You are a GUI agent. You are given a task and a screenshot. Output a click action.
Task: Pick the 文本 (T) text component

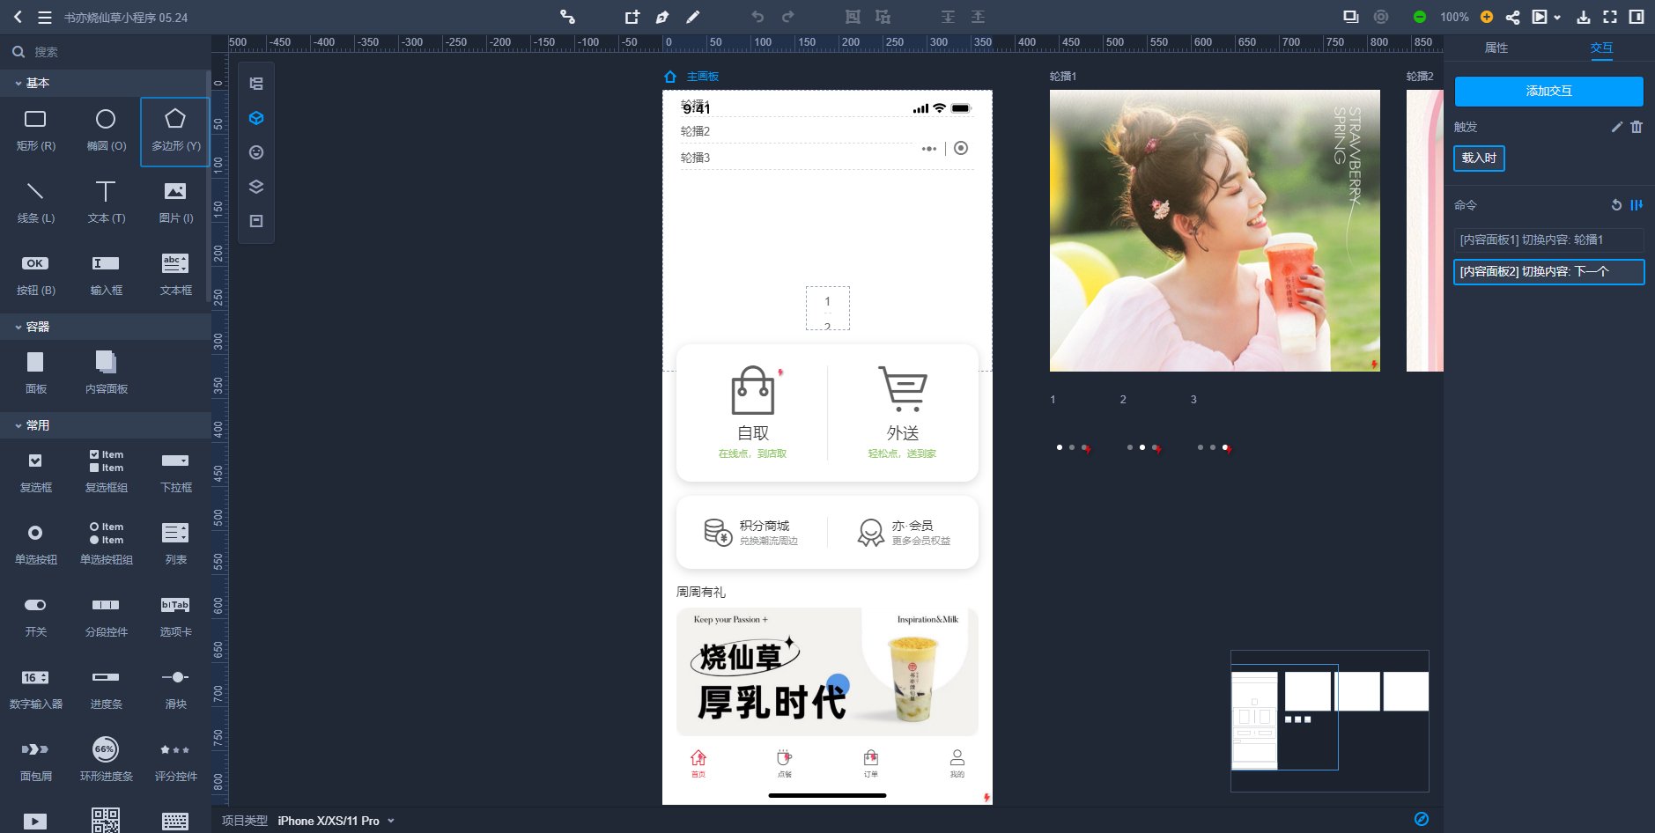coord(106,203)
